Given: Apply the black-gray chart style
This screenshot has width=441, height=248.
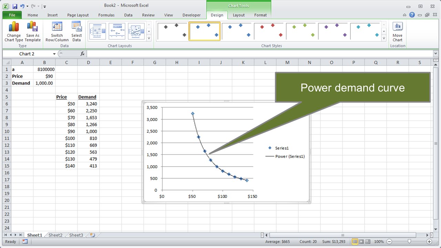Looking at the screenshot, I should click(x=172, y=31).
